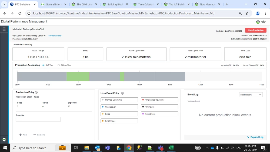This screenshot has width=270, height=152.
Task: Switch to The IoT Building tab
Action: [177, 5]
